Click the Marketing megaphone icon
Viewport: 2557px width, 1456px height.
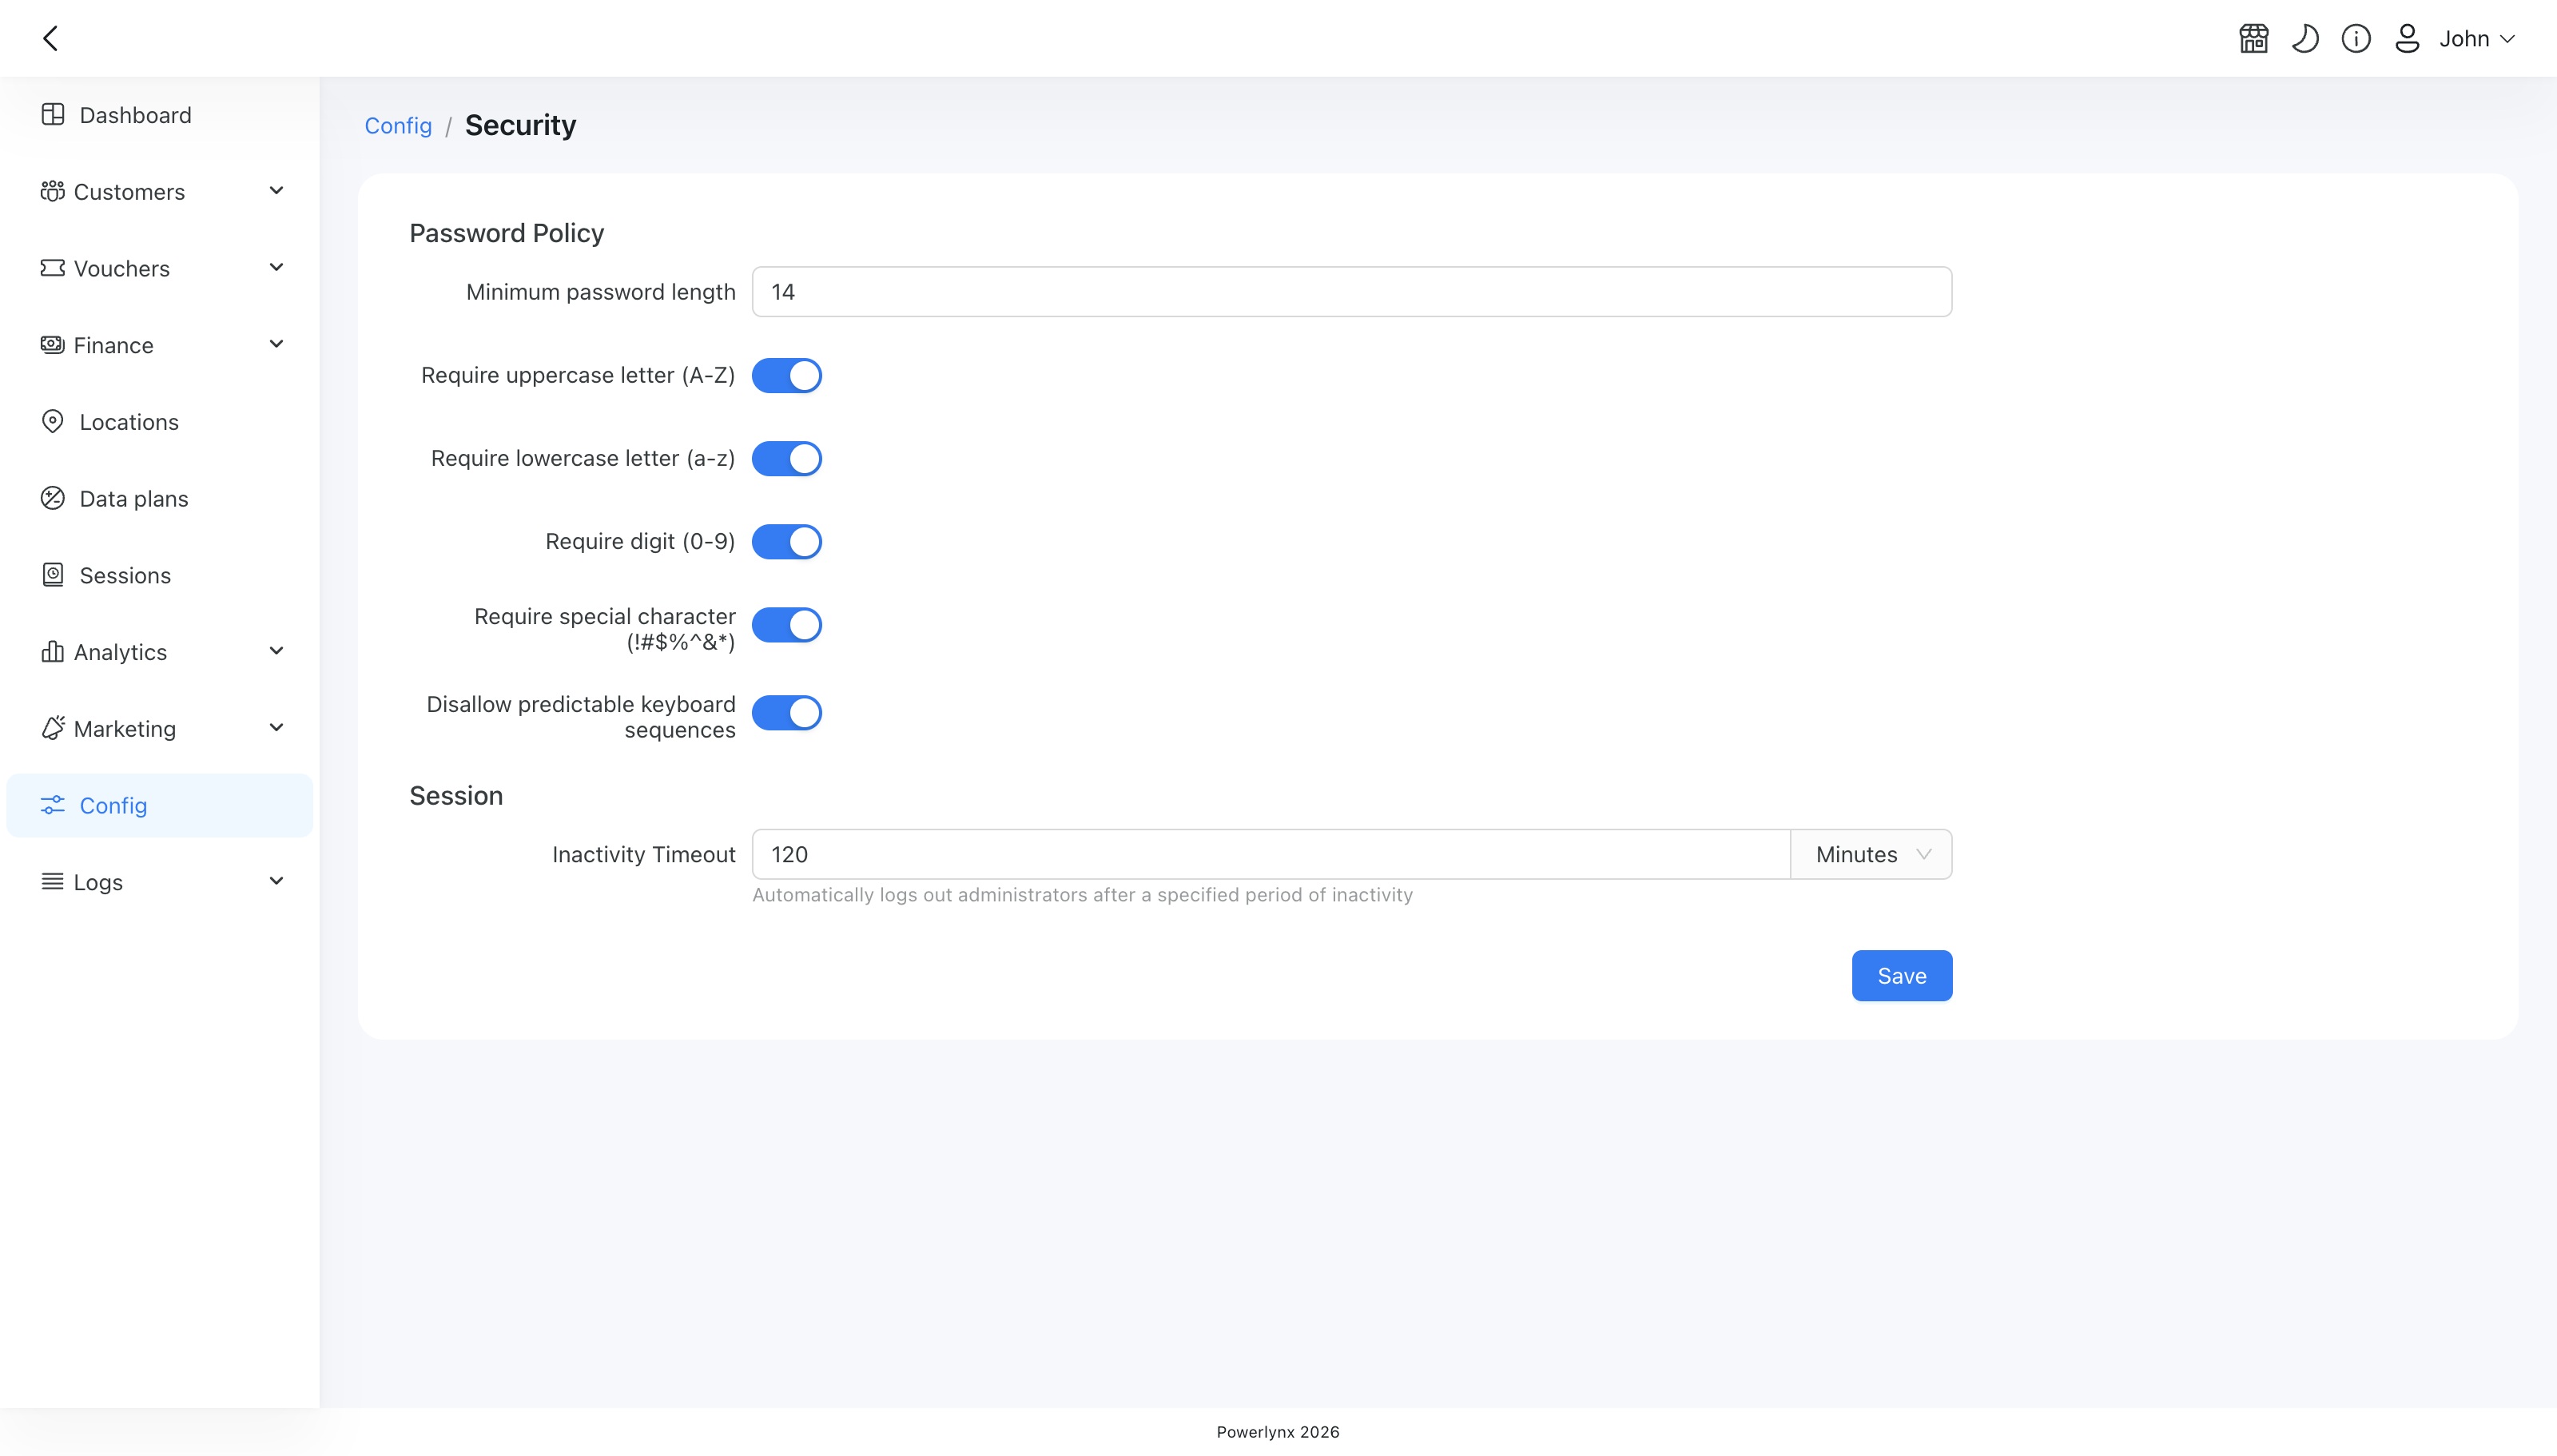point(53,728)
